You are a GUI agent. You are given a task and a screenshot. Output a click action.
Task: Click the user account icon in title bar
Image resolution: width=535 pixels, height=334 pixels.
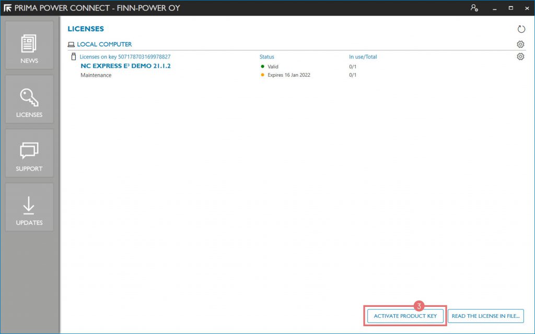click(474, 8)
